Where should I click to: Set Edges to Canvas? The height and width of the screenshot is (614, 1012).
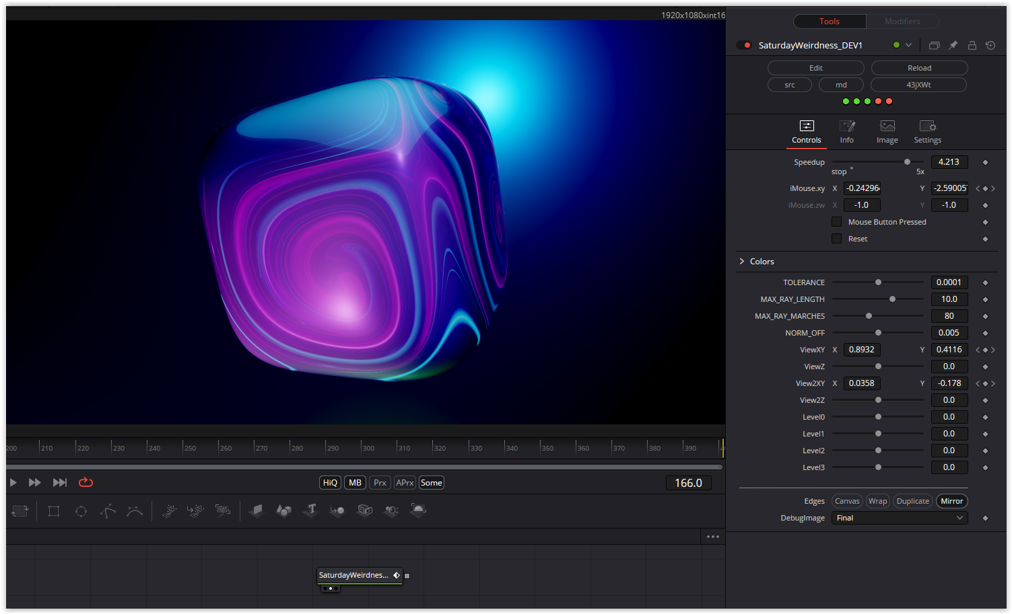[x=847, y=501]
